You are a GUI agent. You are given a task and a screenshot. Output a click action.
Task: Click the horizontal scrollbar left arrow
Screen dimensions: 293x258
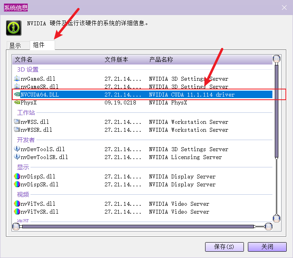[16, 226]
